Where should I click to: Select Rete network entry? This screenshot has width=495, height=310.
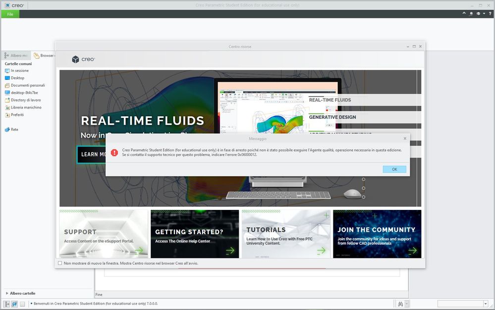tap(14, 130)
